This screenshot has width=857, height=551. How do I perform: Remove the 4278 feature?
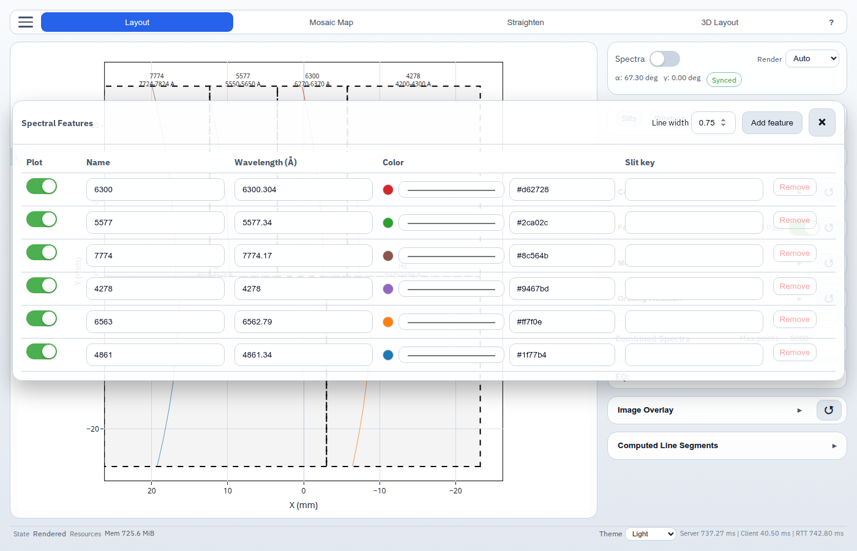tap(795, 287)
